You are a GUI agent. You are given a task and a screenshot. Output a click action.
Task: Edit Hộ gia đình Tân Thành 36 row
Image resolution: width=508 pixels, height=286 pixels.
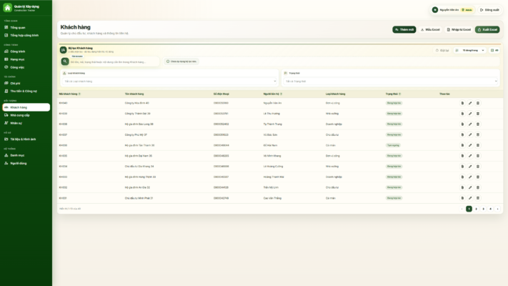click(470, 145)
